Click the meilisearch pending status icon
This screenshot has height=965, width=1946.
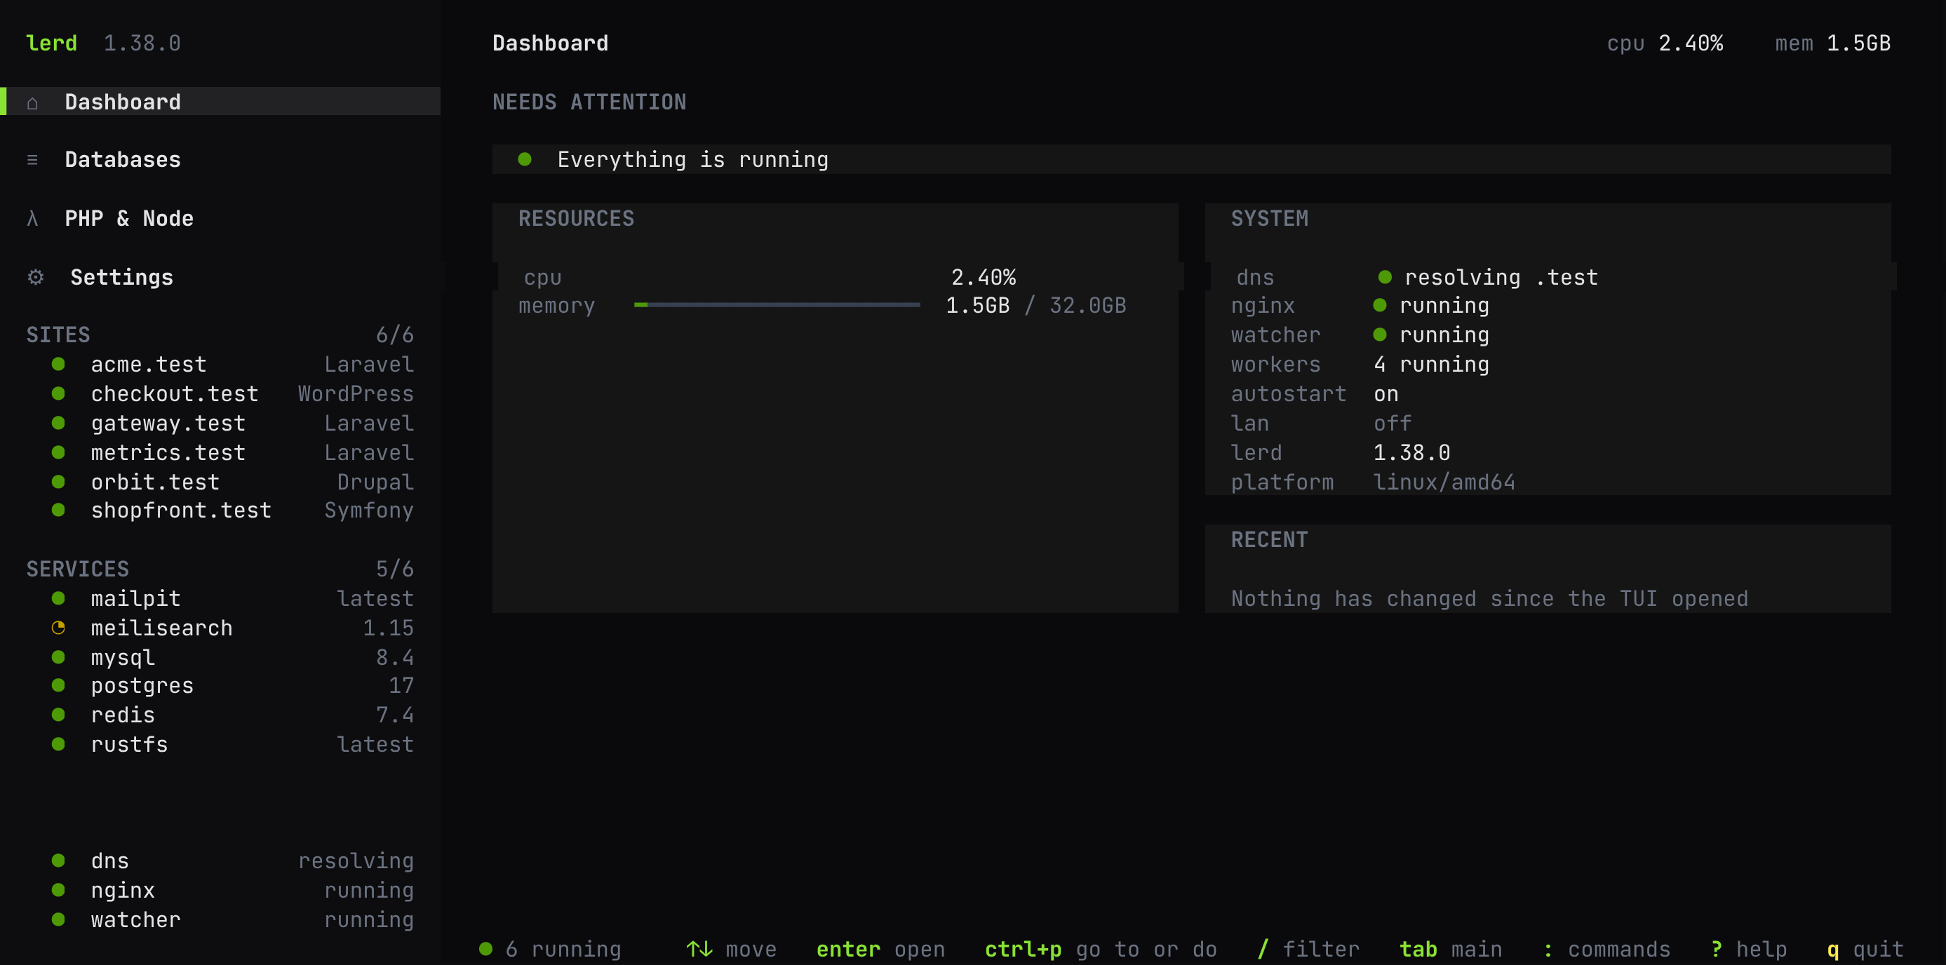click(x=58, y=628)
